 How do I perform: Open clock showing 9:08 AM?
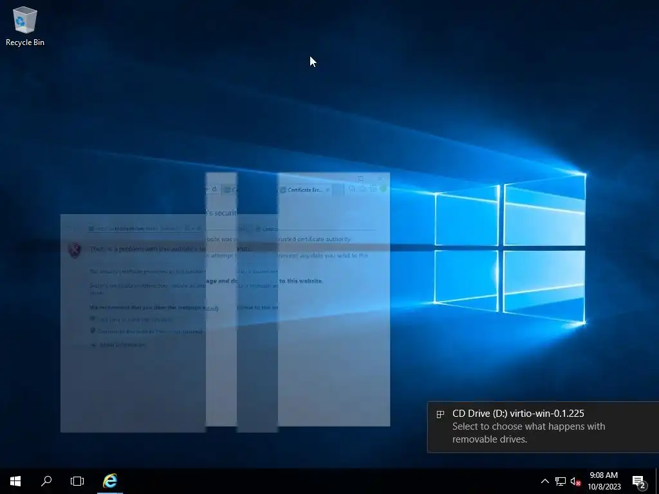tap(604, 481)
